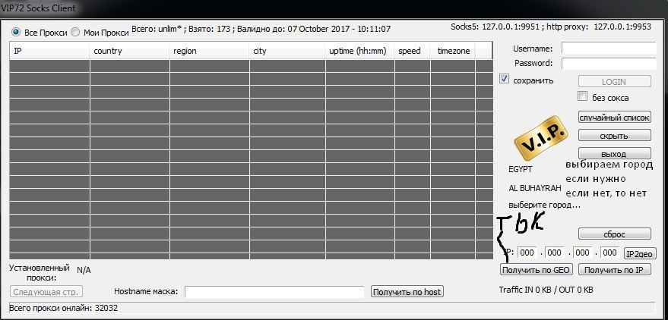Select the "Все Прокси" radio button
The image size is (668, 320).
click(16, 33)
